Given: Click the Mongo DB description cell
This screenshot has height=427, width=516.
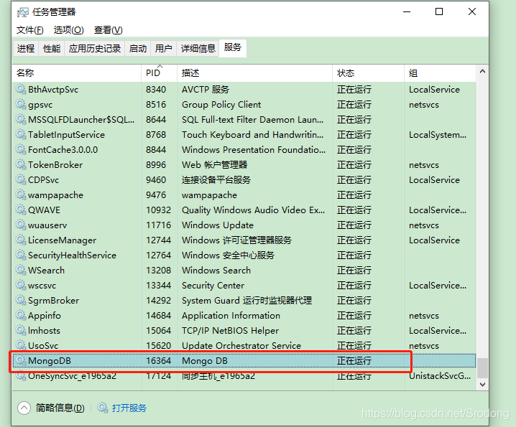Looking at the screenshot, I should [x=204, y=360].
